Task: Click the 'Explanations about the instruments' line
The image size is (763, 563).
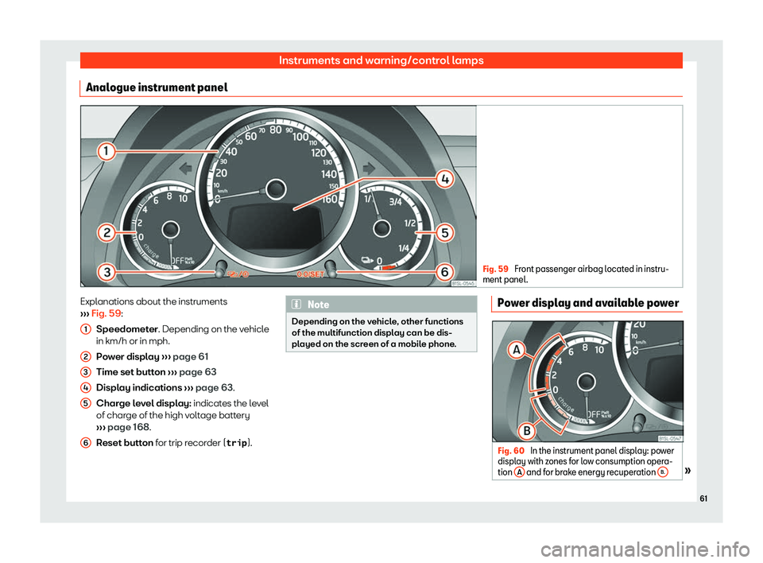Action: click(153, 302)
